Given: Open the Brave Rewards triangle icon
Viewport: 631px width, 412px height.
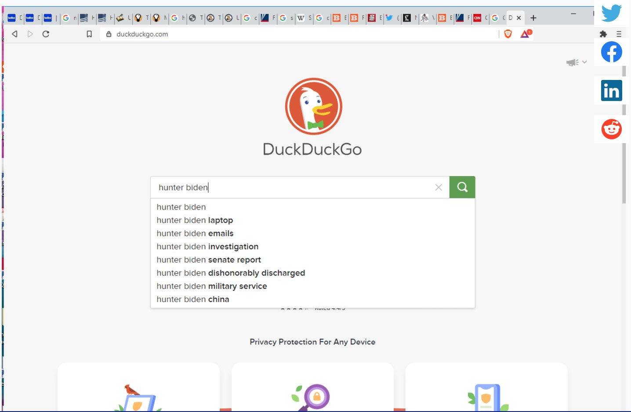Looking at the screenshot, I should pos(526,34).
